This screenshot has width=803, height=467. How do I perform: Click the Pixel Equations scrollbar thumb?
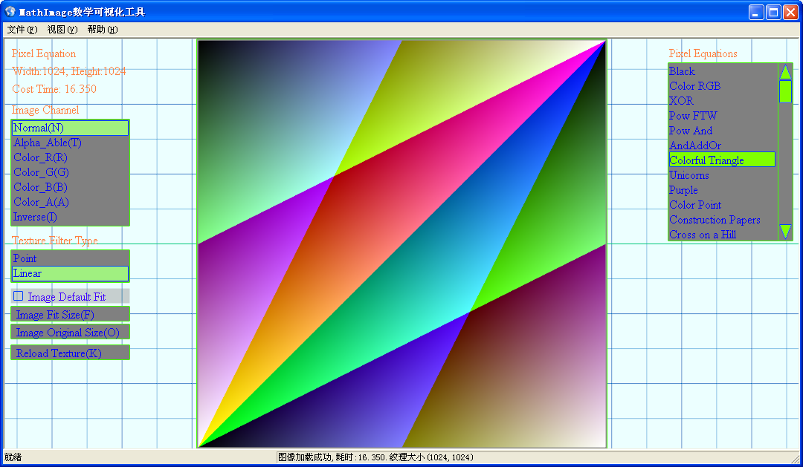click(785, 91)
